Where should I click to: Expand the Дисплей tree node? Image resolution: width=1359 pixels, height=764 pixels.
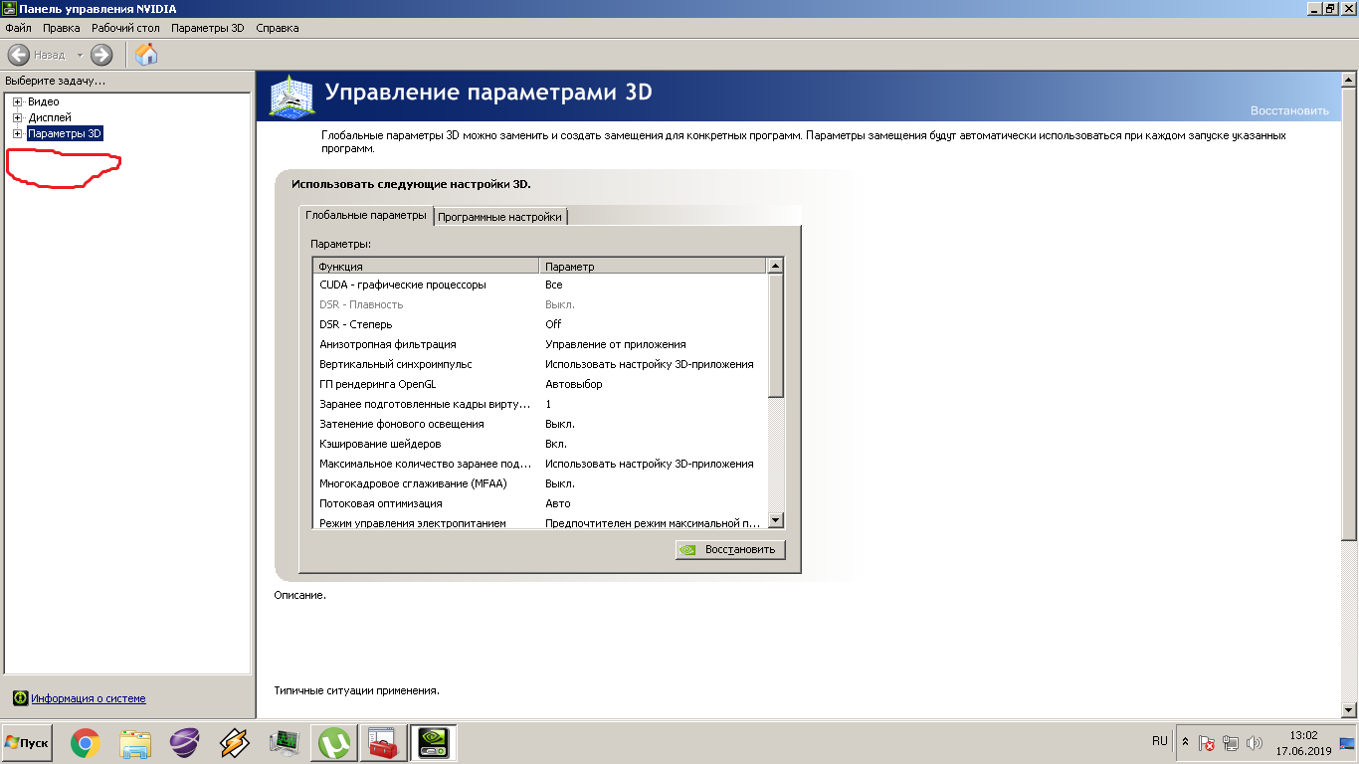point(18,117)
